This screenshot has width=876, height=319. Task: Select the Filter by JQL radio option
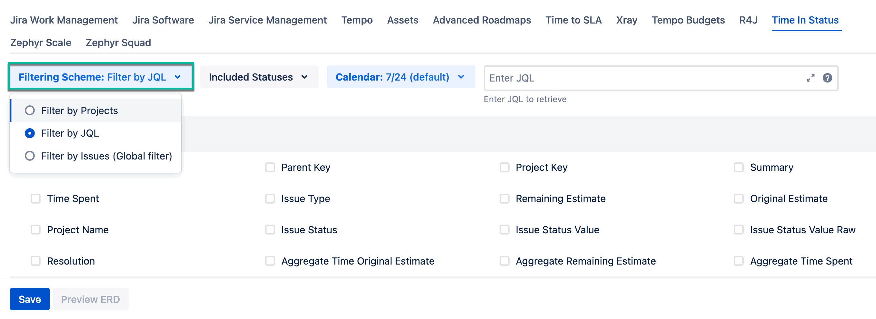click(30, 133)
